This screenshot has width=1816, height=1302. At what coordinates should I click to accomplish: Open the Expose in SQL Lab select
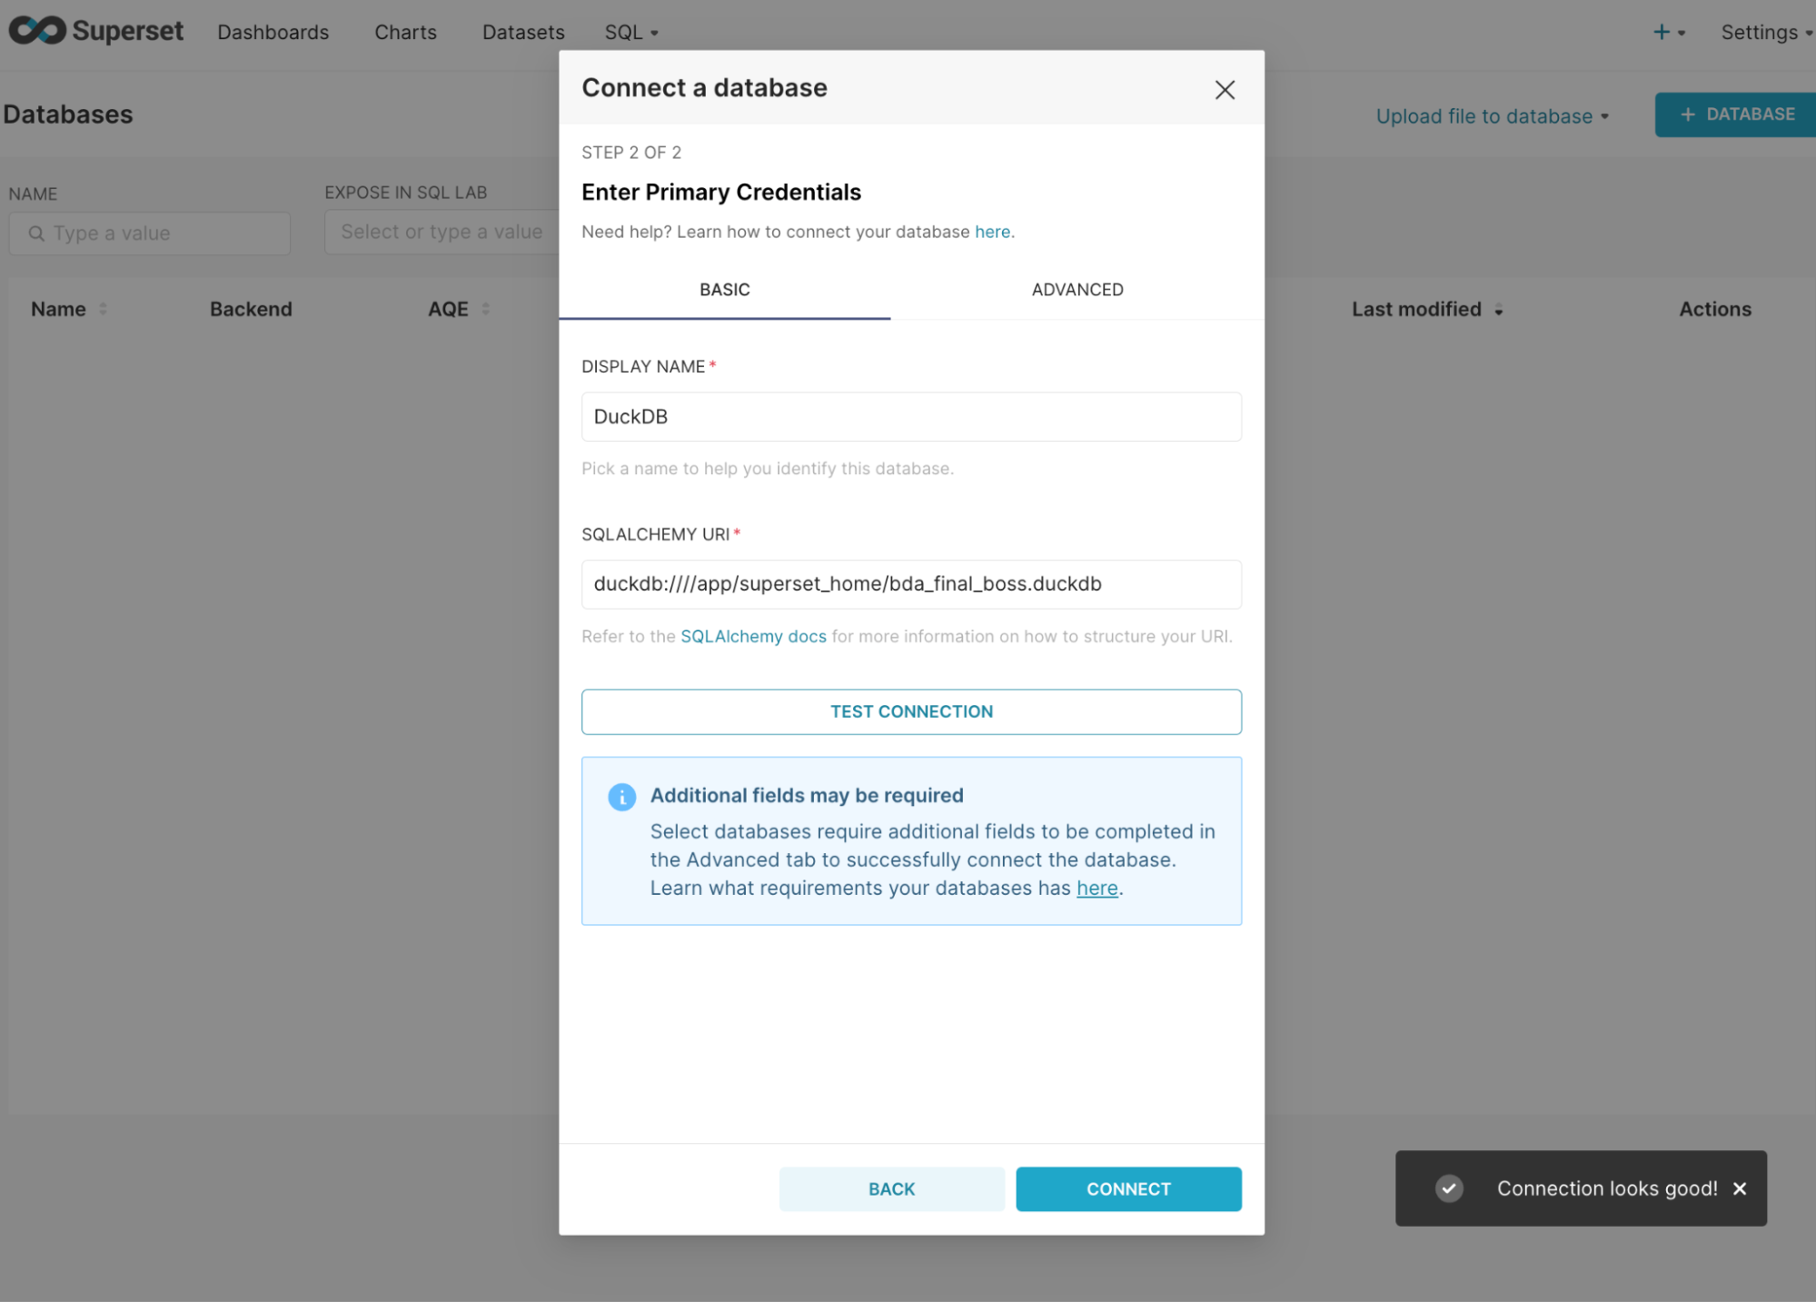[442, 232]
